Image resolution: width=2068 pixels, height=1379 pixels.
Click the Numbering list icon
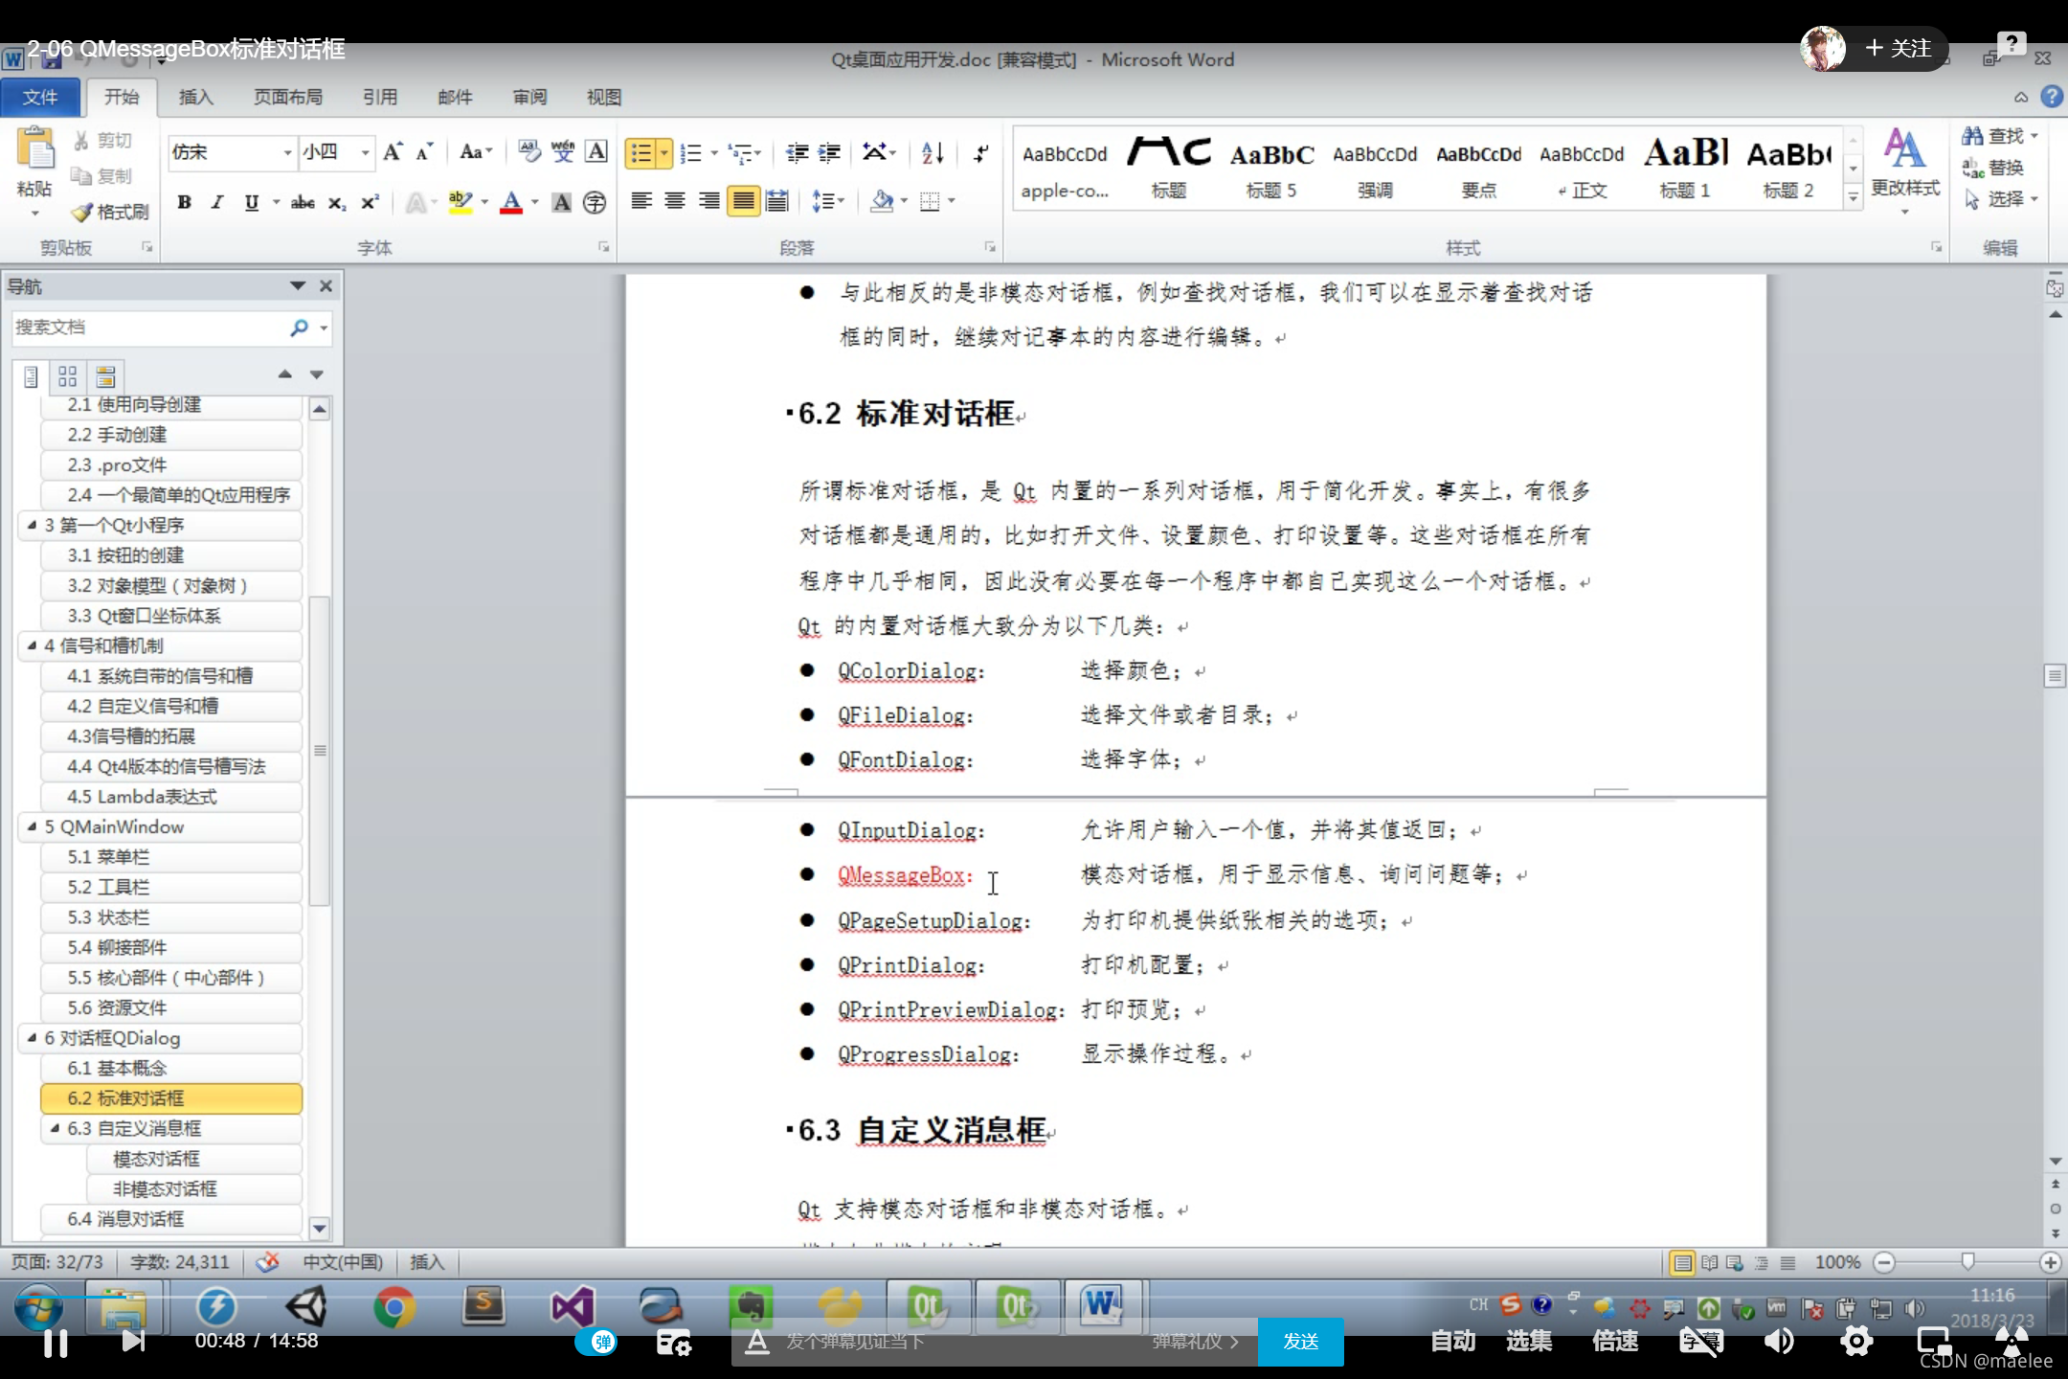coord(691,153)
